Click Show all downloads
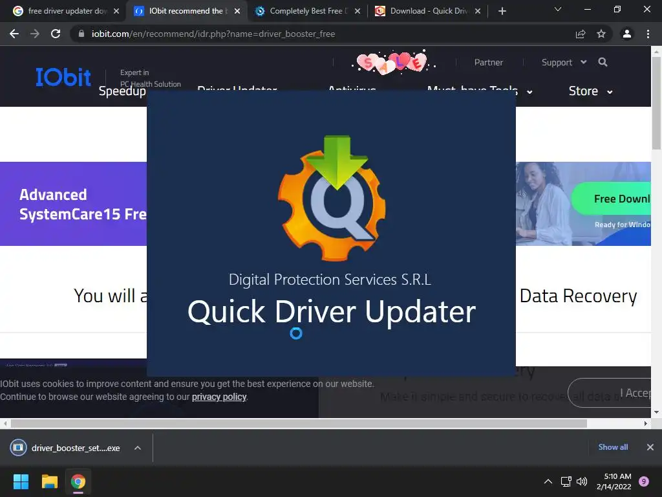 pyautogui.click(x=613, y=447)
